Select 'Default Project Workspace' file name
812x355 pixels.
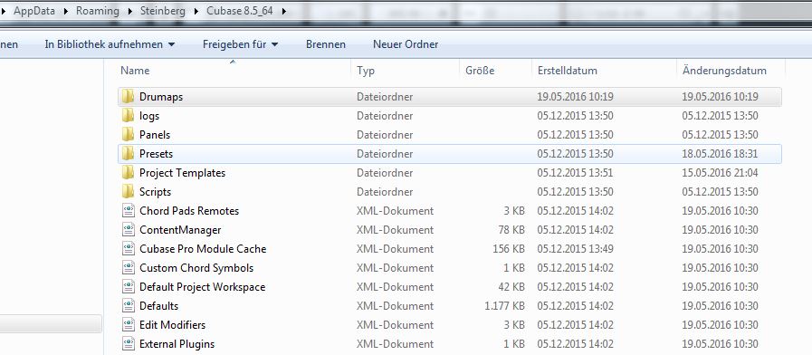pyautogui.click(x=202, y=287)
